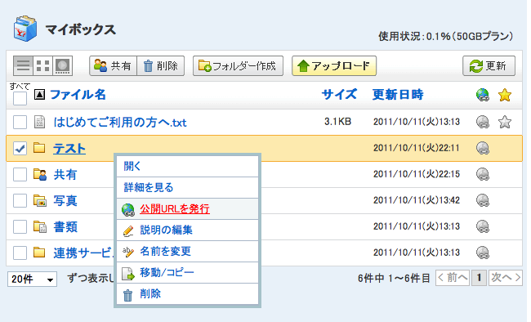Go to previous page with 前へ

(453, 278)
